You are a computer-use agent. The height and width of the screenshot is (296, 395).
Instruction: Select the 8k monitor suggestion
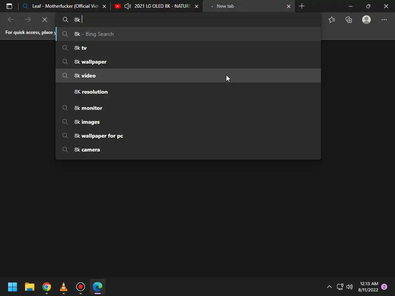pyautogui.click(x=188, y=108)
